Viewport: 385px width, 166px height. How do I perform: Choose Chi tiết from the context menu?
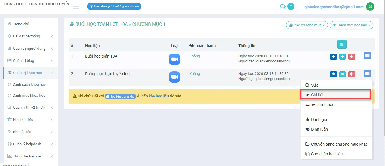pyautogui.click(x=316, y=94)
